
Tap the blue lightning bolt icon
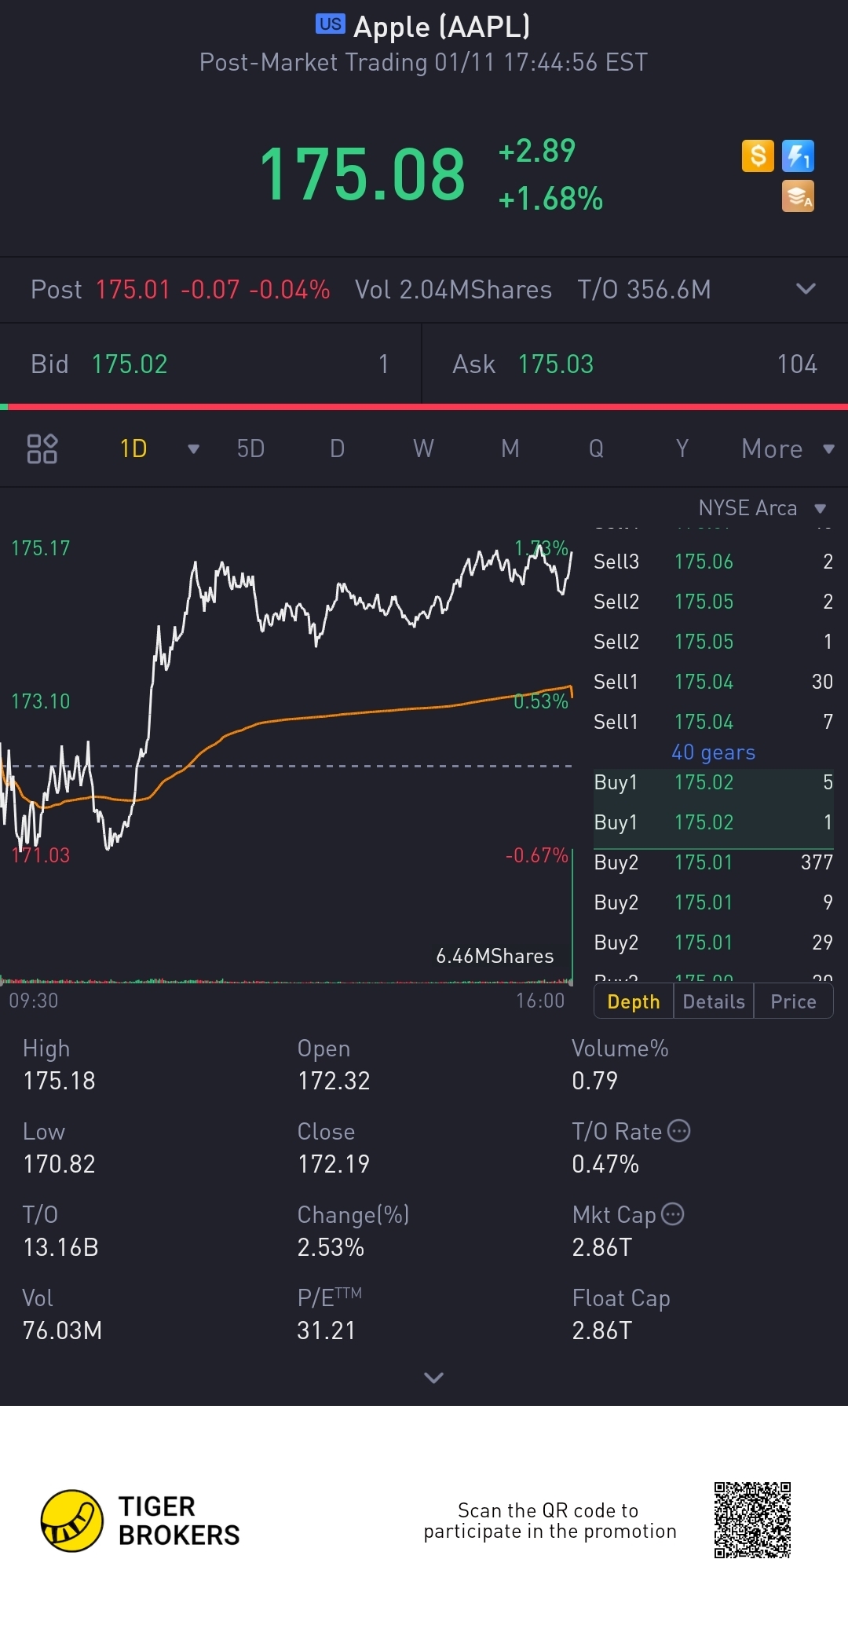pyautogui.click(x=798, y=156)
